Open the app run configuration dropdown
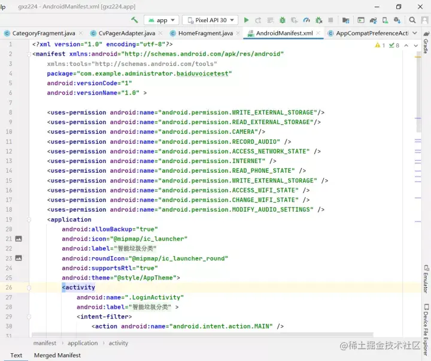Screen dimensions: 431x361 162,20
